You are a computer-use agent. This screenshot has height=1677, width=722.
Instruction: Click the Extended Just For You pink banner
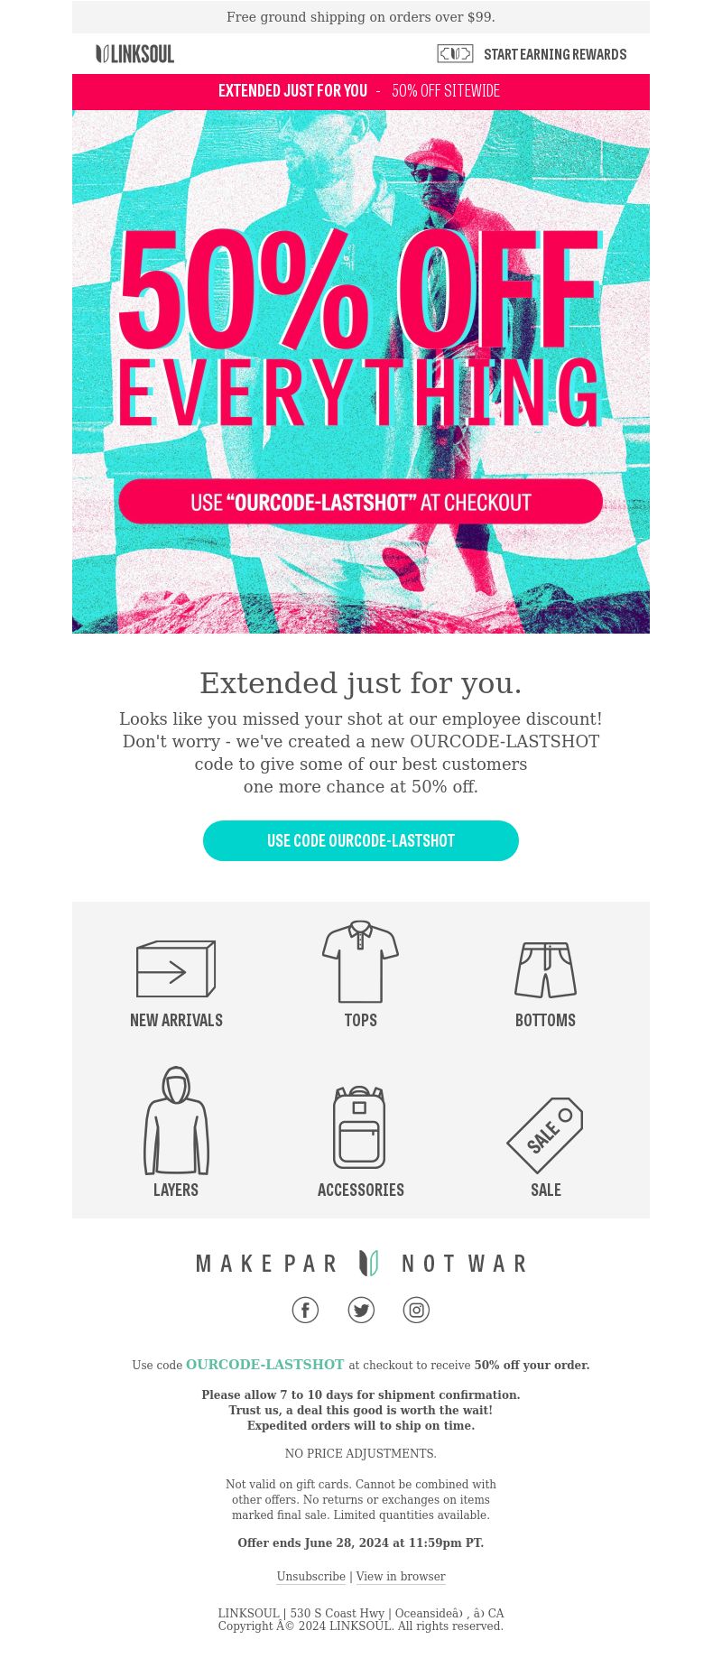pos(361,91)
